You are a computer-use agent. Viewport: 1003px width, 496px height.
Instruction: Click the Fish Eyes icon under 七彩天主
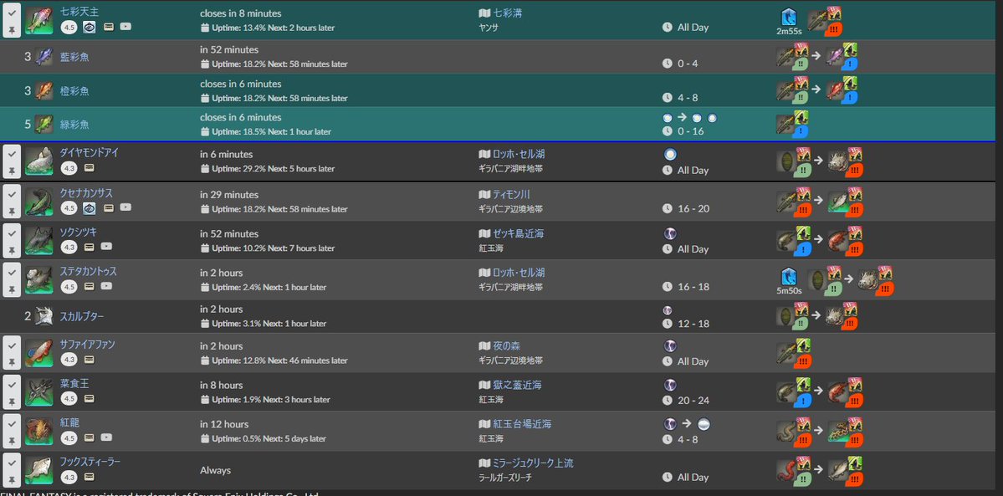pyautogui.click(x=90, y=27)
